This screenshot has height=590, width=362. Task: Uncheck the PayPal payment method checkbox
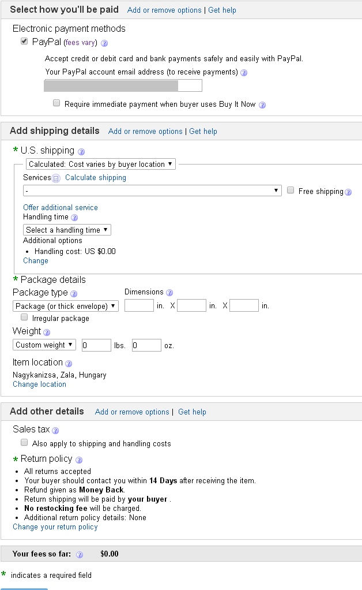pyautogui.click(x=24, y=42)
